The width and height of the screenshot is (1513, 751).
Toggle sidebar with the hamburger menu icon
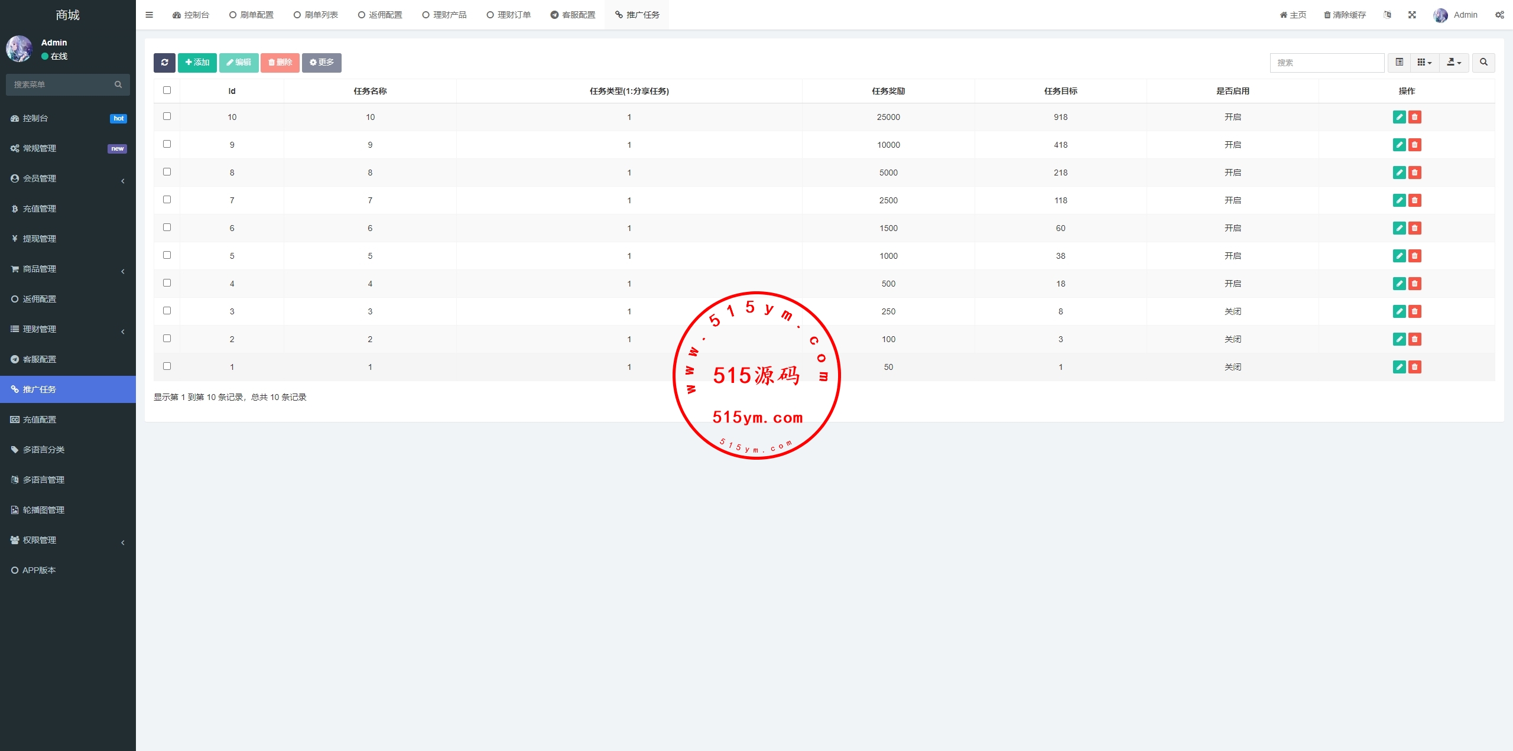click(149, 15)
